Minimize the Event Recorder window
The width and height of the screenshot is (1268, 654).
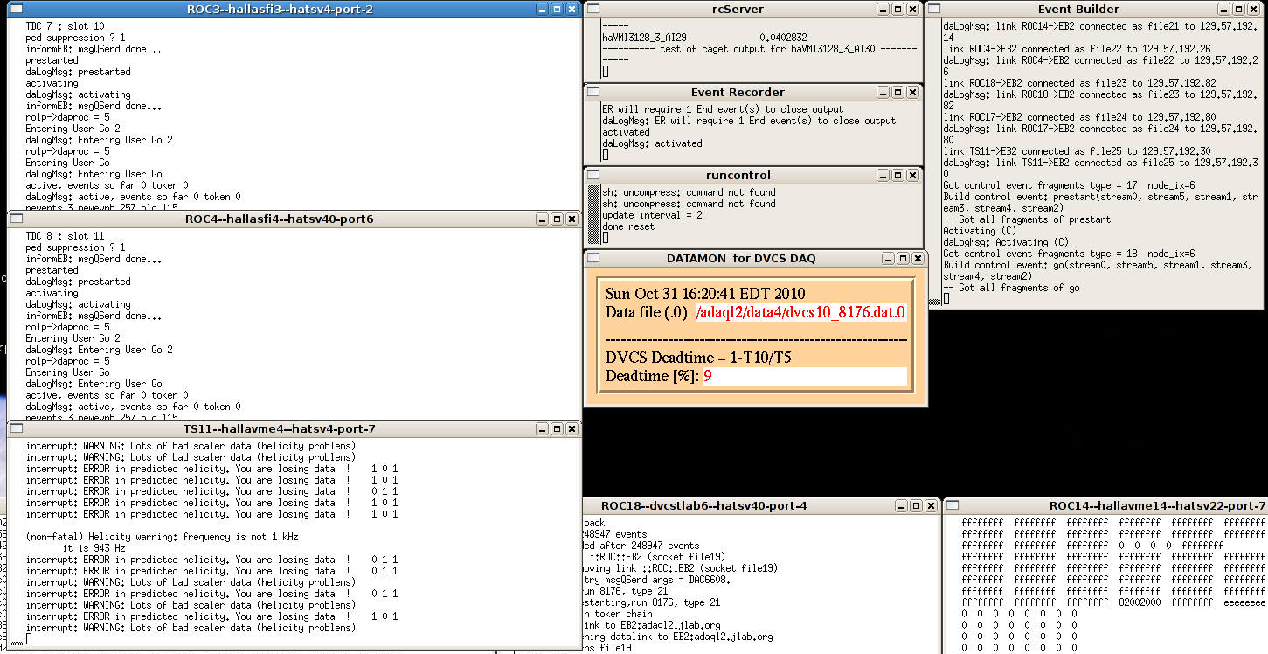coord(883,92)
